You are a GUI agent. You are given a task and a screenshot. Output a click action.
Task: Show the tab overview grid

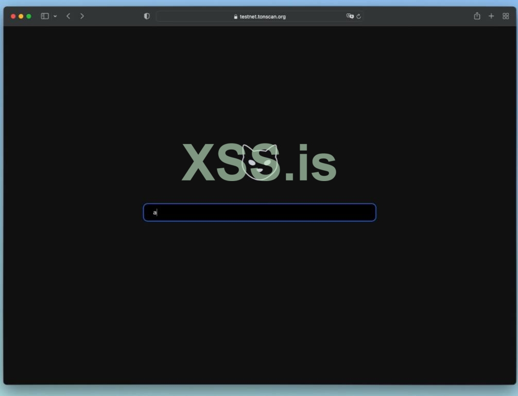tap(506, 16)
